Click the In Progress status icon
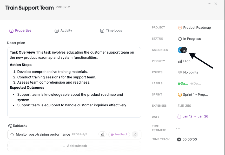Screen dimensions: 225x155 (180, 39)
